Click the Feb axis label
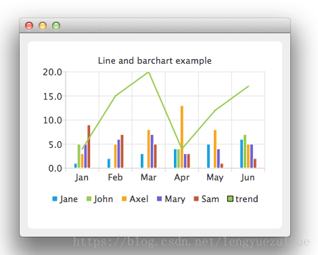Screen dimensions: 318x255 pyautogui.click(x=115, y=177)
